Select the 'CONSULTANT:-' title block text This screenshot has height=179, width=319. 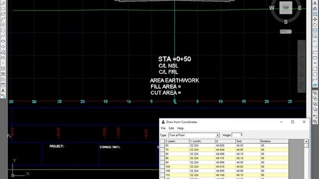pyautogui.click(x=110, y=147)
